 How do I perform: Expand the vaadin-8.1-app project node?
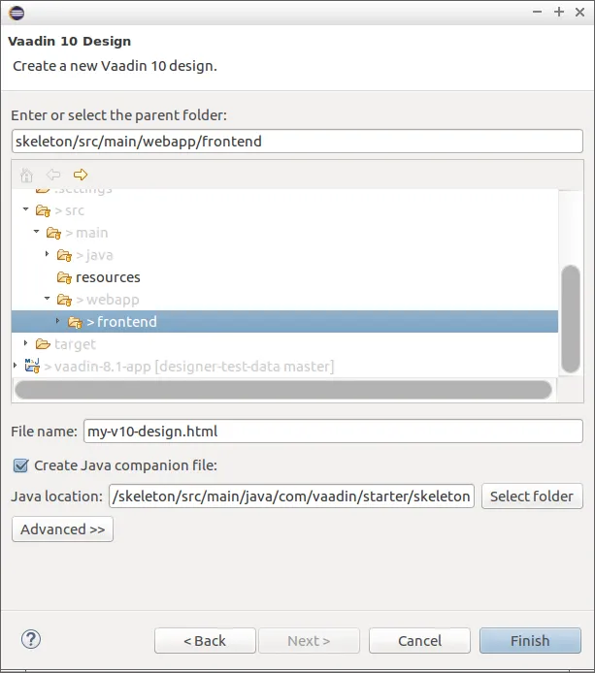[x=15, y=366]
